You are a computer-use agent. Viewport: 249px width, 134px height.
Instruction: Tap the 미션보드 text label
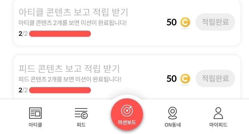(127, 123)
